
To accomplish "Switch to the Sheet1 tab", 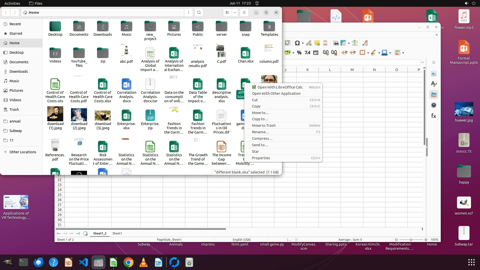I will point(117,233).
